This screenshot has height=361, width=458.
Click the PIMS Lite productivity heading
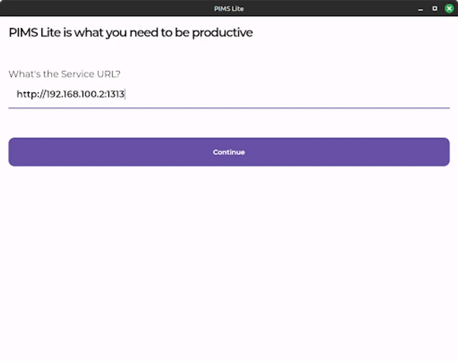click(x=130, y=32)
